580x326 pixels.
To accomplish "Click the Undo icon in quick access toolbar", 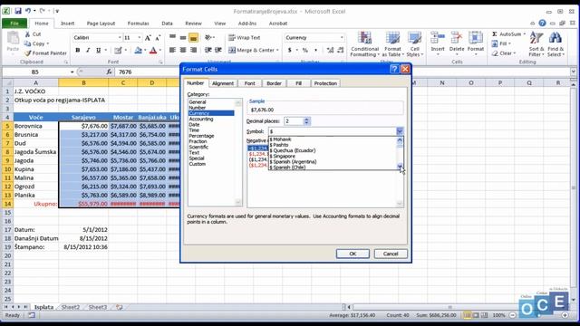I will pyautogui.click(x=28, y=11).
